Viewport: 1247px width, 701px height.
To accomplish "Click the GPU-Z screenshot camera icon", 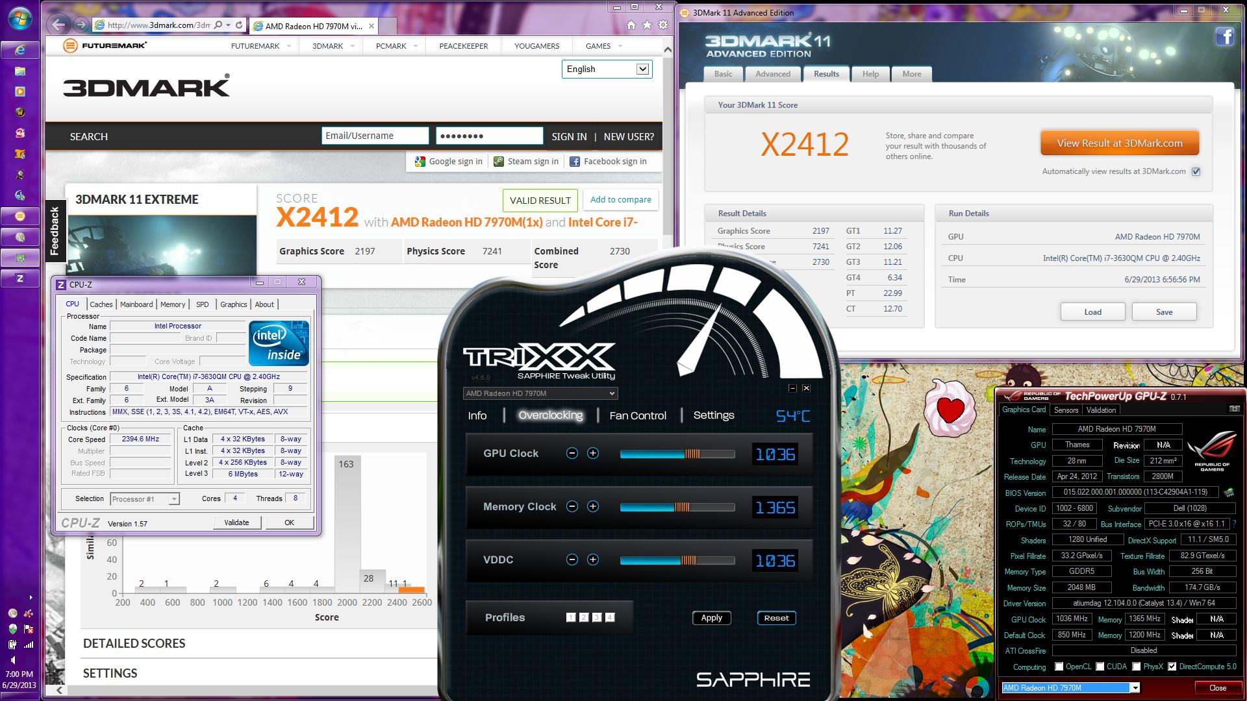I will pos(1234,409).
